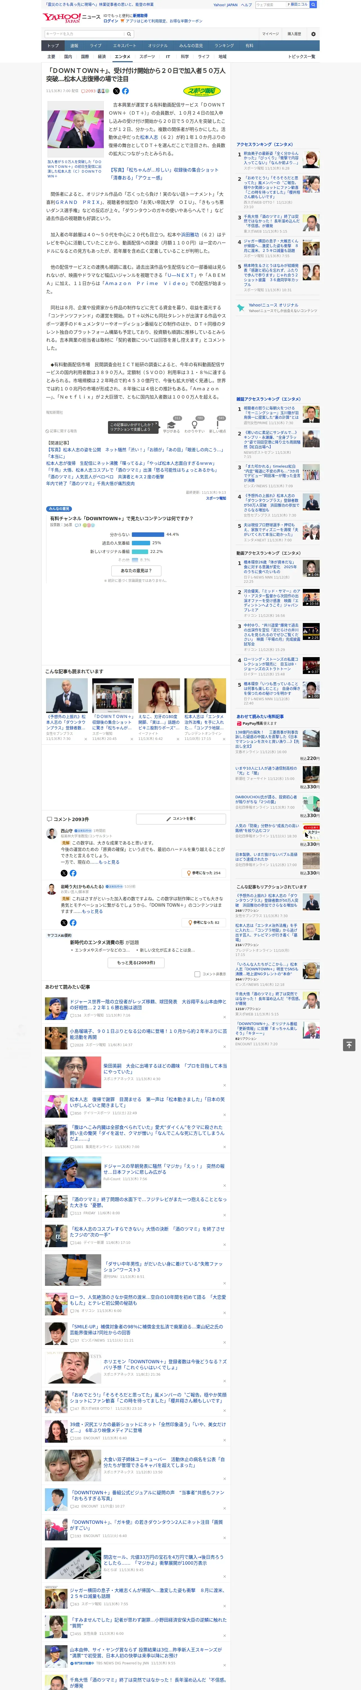The image size is (361, 1690).
Task: Open the main article photo of Matsumoto
Action: pyautogui.click(x=75, y=129)
